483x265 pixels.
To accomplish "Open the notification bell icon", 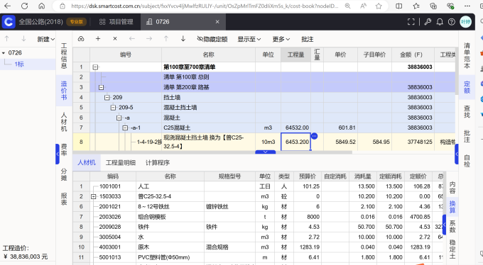I will coord(440,22).
